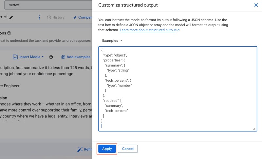Click the Compare button
This screenshot has width=262, height=159.
(x=83, y=17)
